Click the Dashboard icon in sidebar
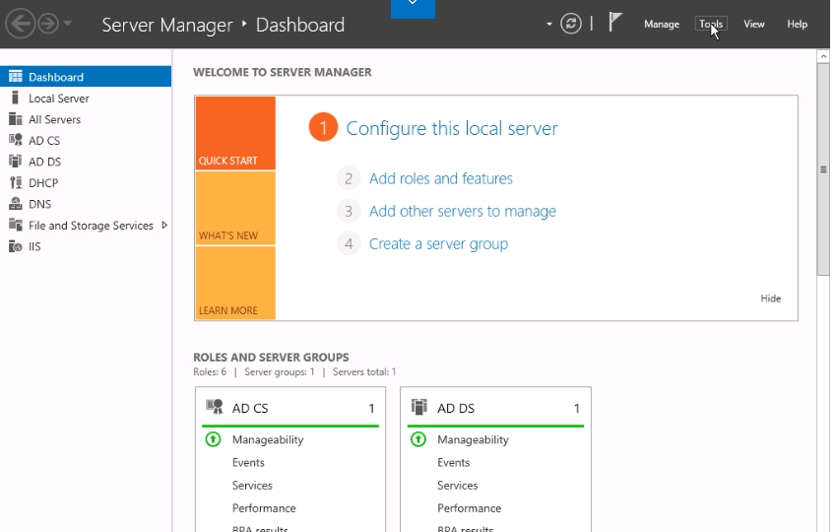Image resolution: width=835 pixels, height=532 pixels. [x=16, y=76]
